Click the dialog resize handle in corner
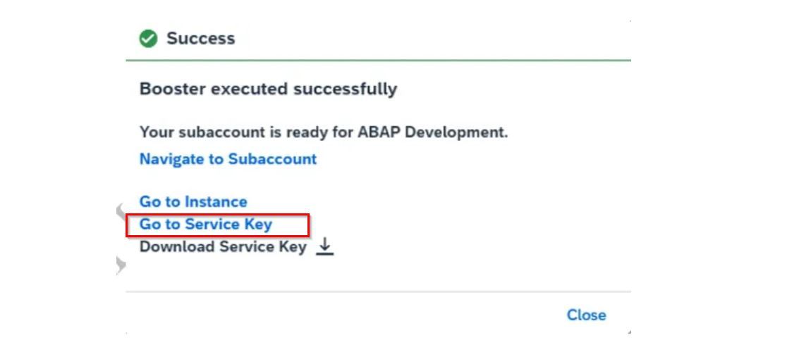 (x=628, y=332)
